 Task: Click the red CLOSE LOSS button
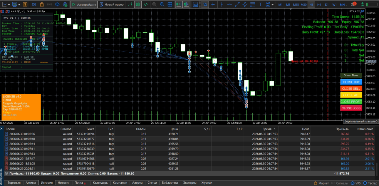coord(351,108)
